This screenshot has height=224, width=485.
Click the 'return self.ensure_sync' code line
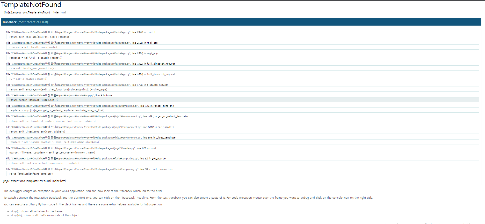(x=58, y=90)
